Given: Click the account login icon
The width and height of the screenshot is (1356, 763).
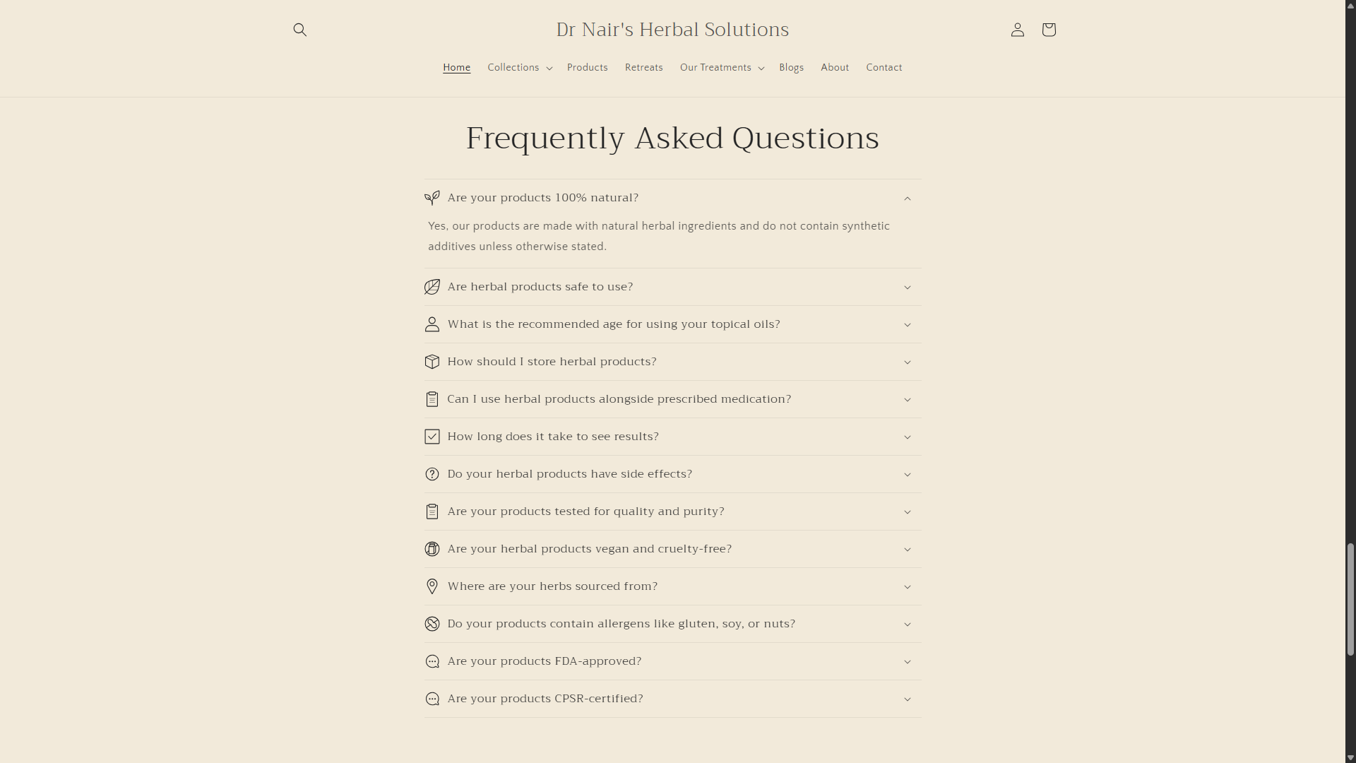Looking at the screenshot, I should [x=1017, y=30].
